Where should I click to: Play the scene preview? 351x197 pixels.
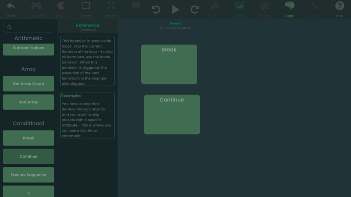tap(175, 10)
